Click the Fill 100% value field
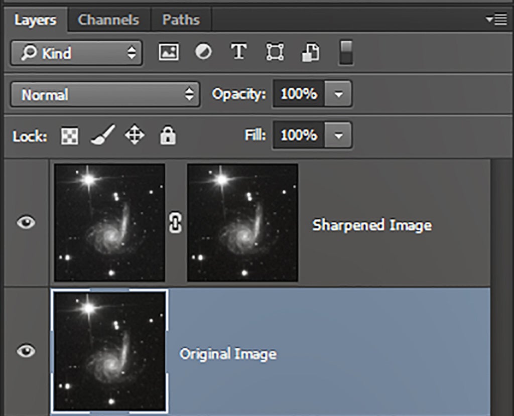Screen dimensions: 514x416 click(x=299, y=135)
